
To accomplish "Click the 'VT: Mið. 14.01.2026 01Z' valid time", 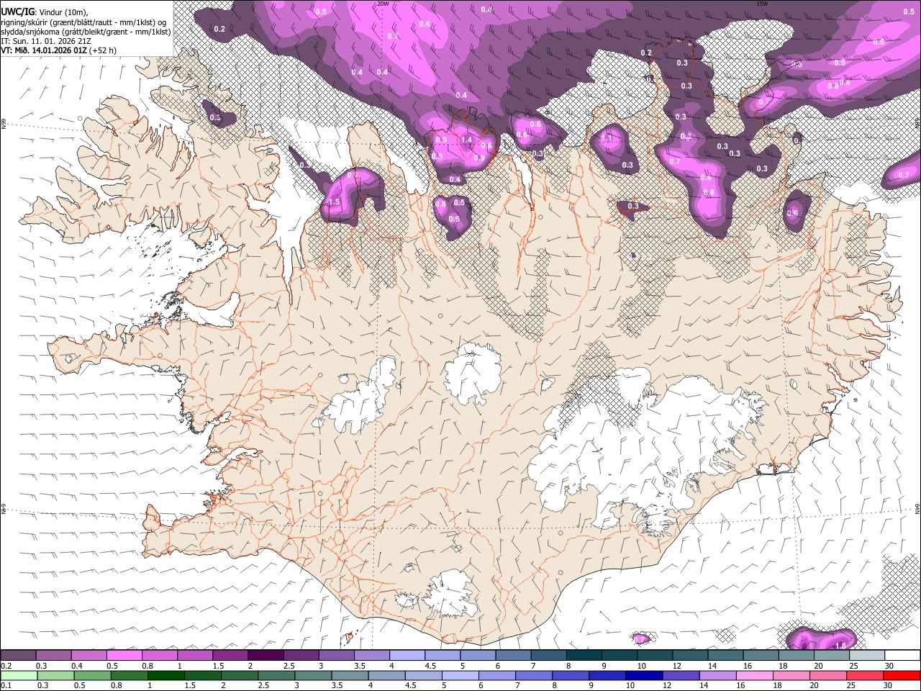I will tap(44, 50).
